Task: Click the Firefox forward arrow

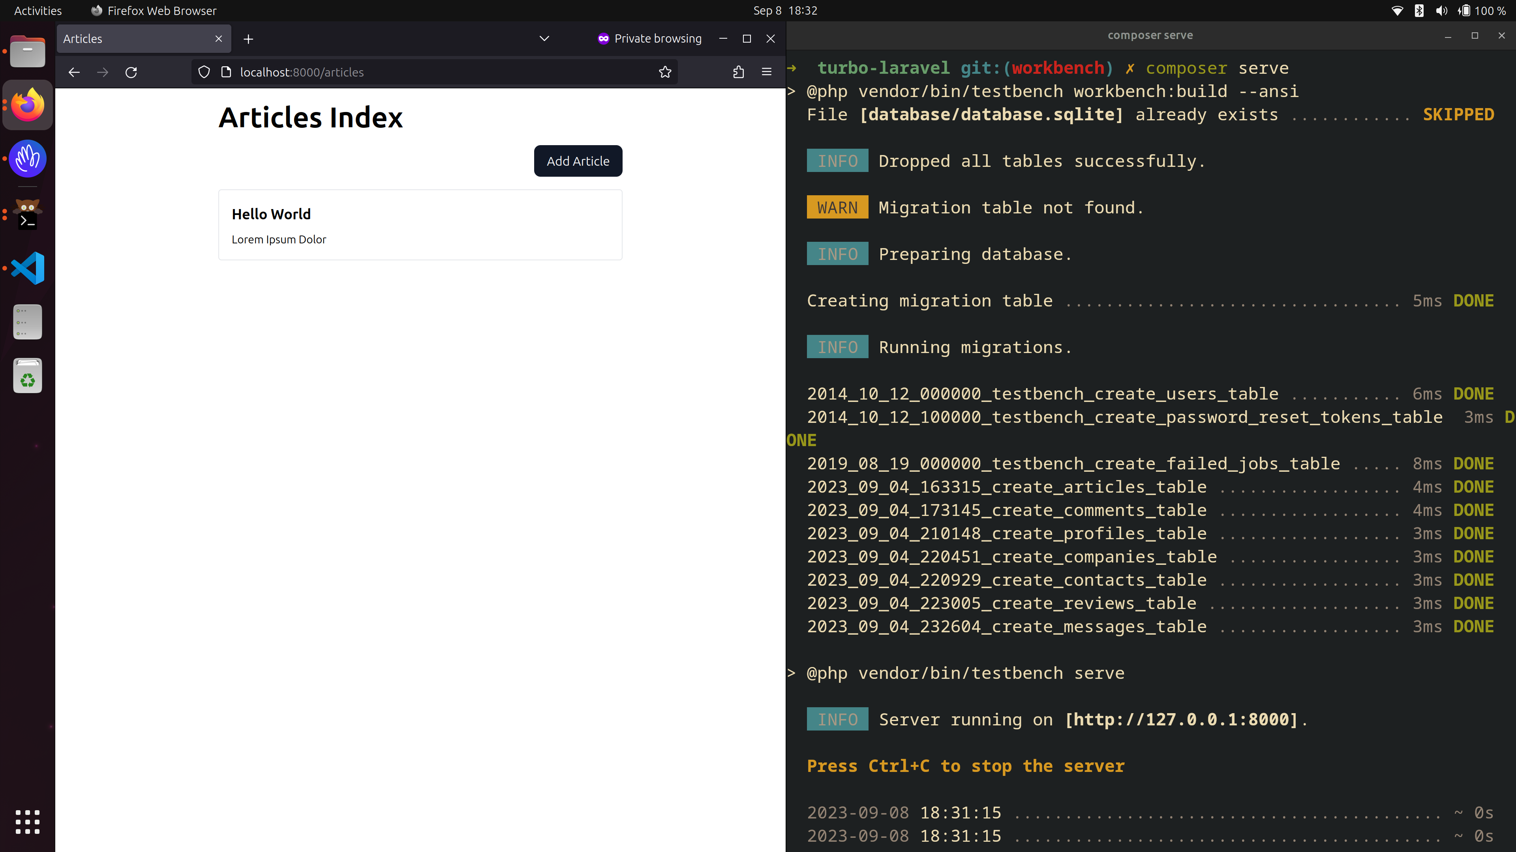Action: click(x=102, y=72)
